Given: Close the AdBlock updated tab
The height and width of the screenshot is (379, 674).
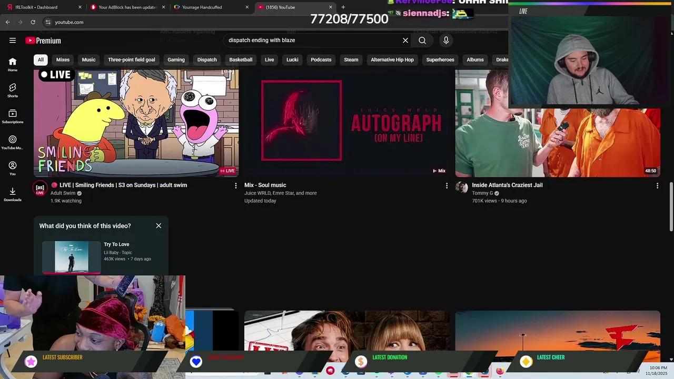Looking at the screenshot, I should (x=163, y=7).
